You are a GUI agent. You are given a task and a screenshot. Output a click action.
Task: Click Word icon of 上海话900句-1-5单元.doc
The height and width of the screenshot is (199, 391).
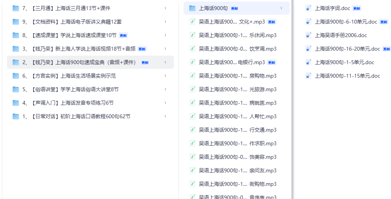point(308,62)
